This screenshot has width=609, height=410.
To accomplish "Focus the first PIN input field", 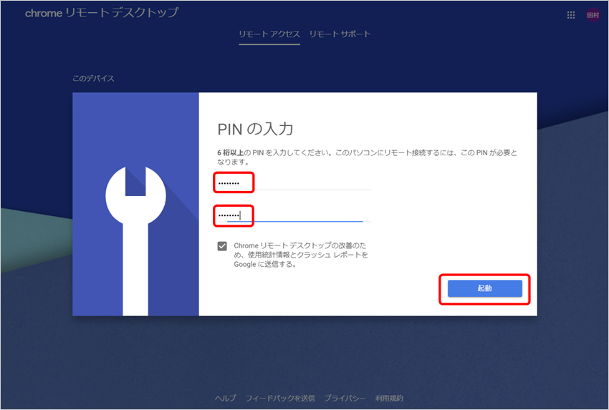I will pos(294,182).
